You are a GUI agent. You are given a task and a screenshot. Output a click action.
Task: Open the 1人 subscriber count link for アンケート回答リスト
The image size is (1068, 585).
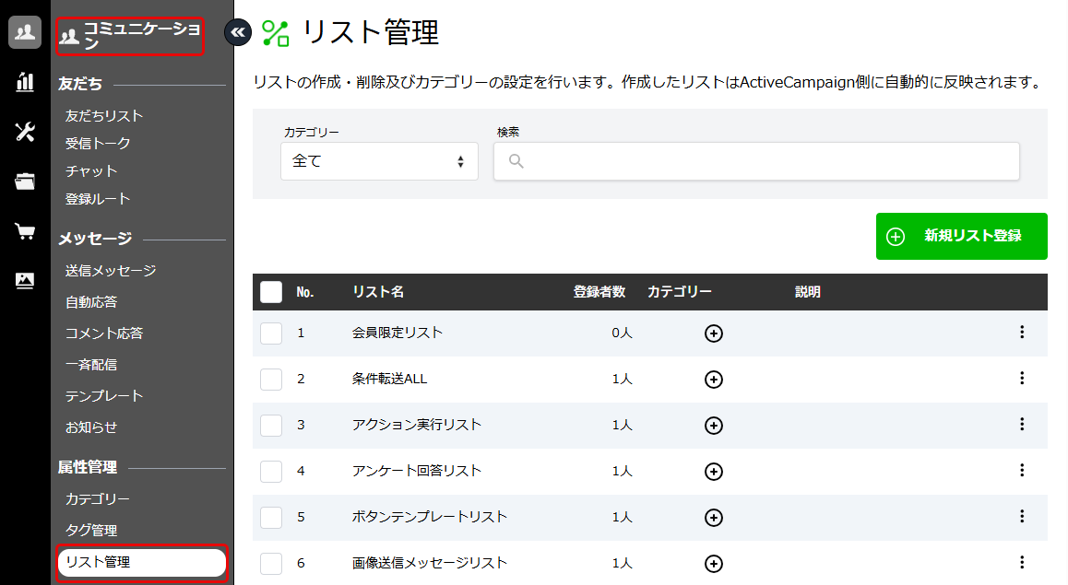(x=622, y=471)
